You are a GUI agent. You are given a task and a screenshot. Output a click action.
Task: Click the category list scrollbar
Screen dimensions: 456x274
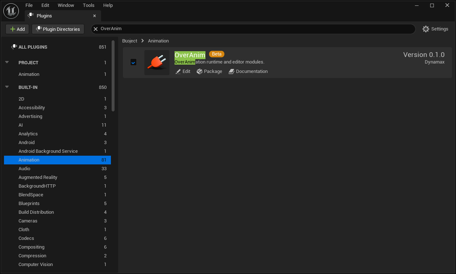(113, 75)
